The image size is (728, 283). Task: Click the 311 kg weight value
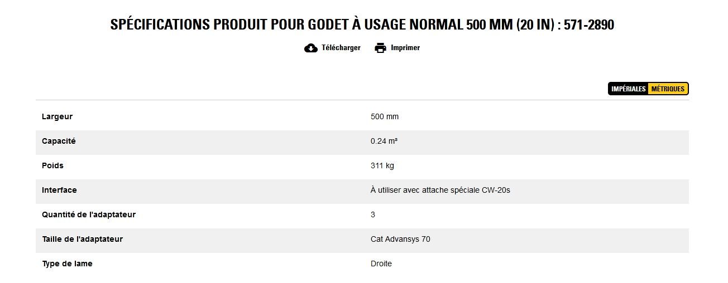[x=382, y=166]
